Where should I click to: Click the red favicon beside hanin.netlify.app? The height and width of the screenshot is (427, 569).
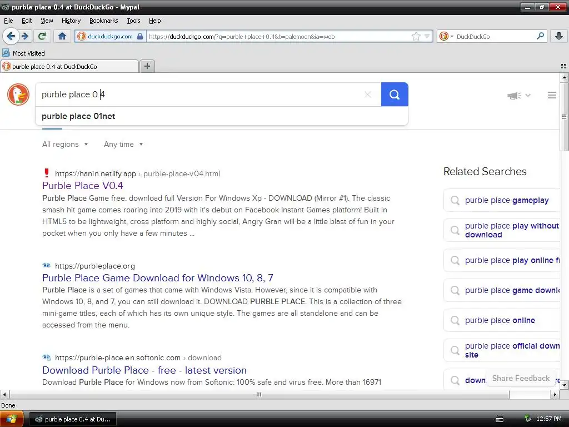pyautogui.click(x=47, y=173)
